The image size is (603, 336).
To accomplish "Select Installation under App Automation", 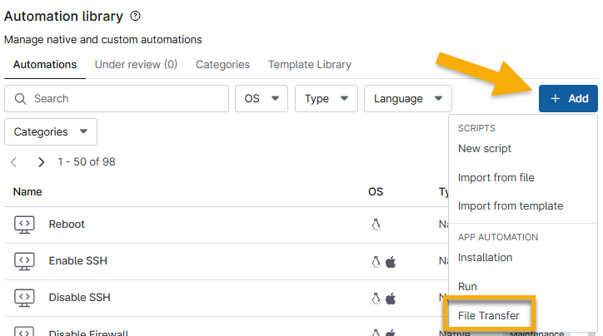I will pos(485,258).
